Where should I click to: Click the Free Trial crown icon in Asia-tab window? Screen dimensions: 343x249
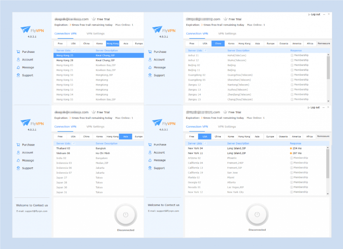pos(94,112)
